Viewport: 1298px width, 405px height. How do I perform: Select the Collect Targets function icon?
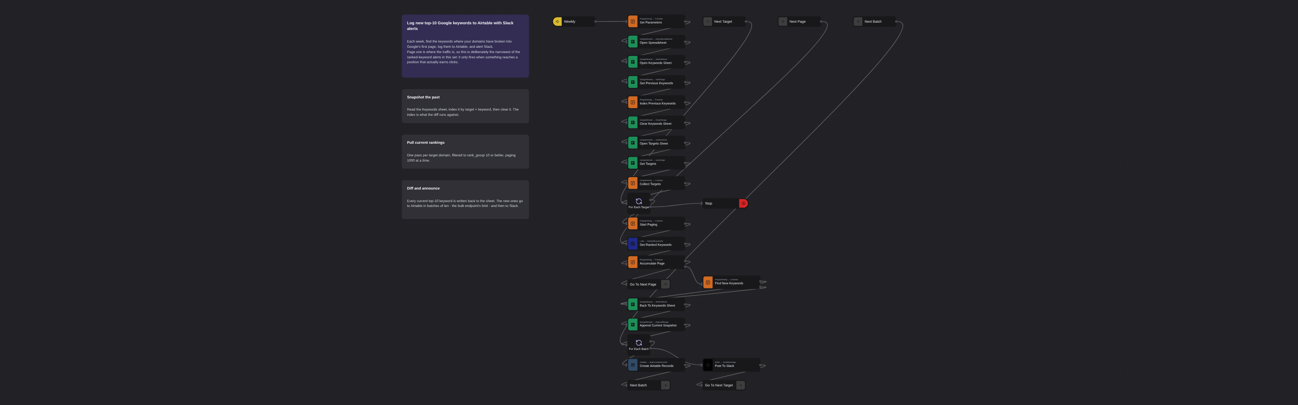633,183
